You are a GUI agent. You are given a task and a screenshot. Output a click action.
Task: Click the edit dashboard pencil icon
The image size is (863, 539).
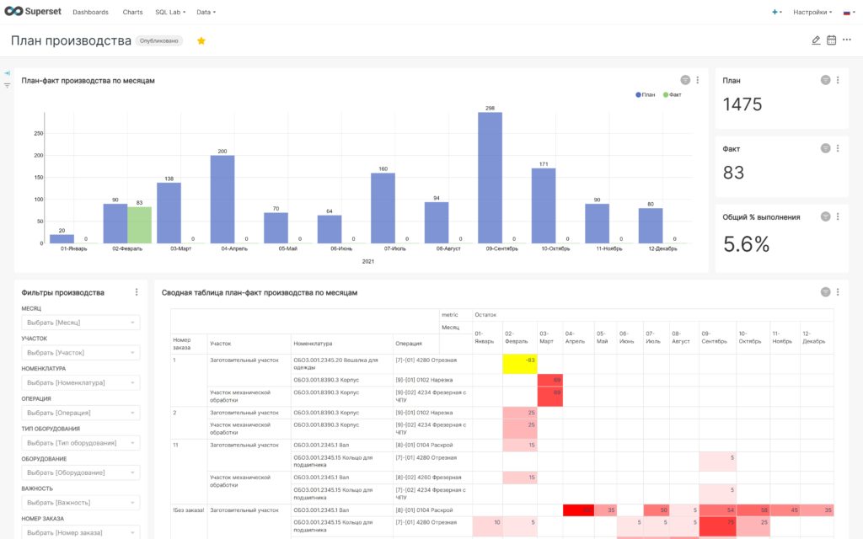point(816,40)
